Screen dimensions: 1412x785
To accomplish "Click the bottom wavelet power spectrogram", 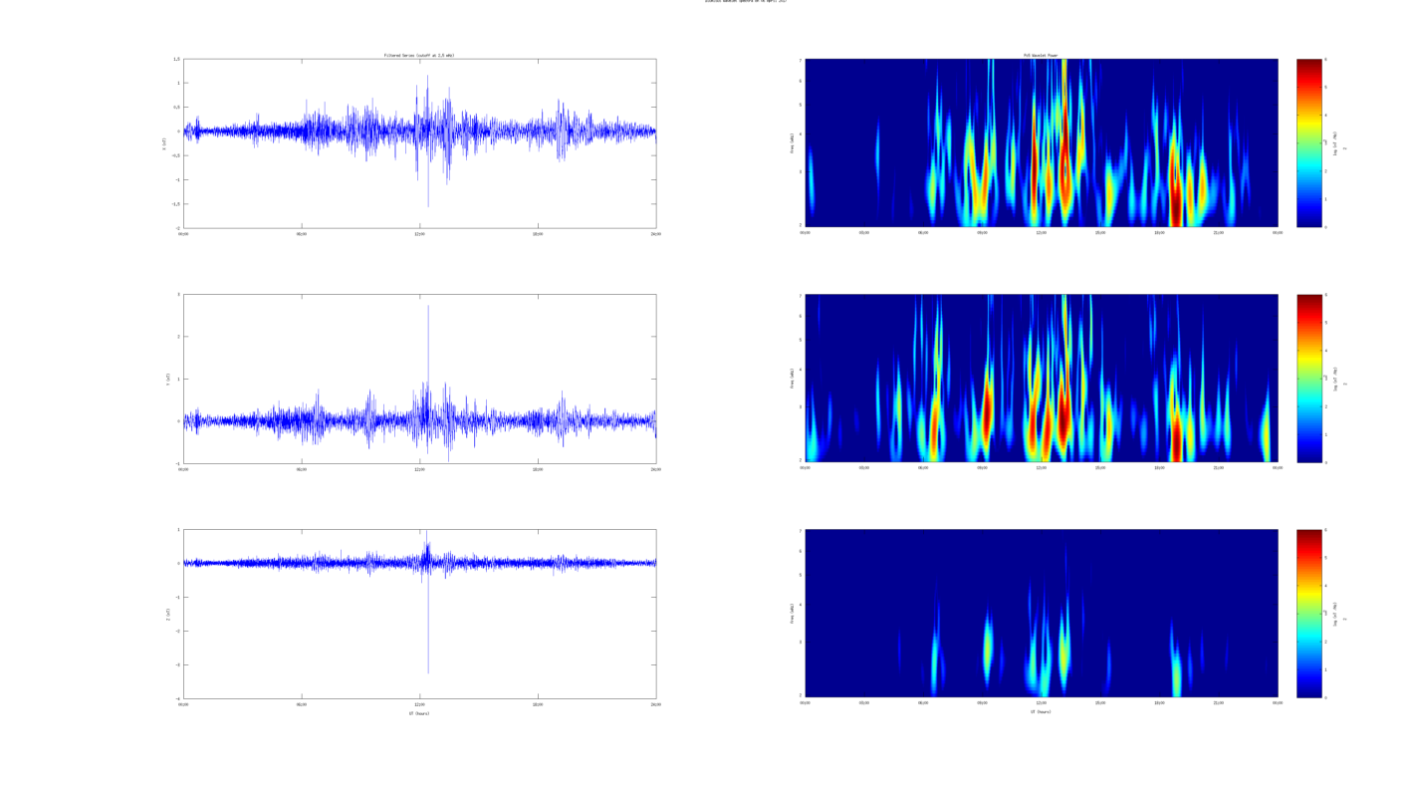I will click(x=1041, y=614).
